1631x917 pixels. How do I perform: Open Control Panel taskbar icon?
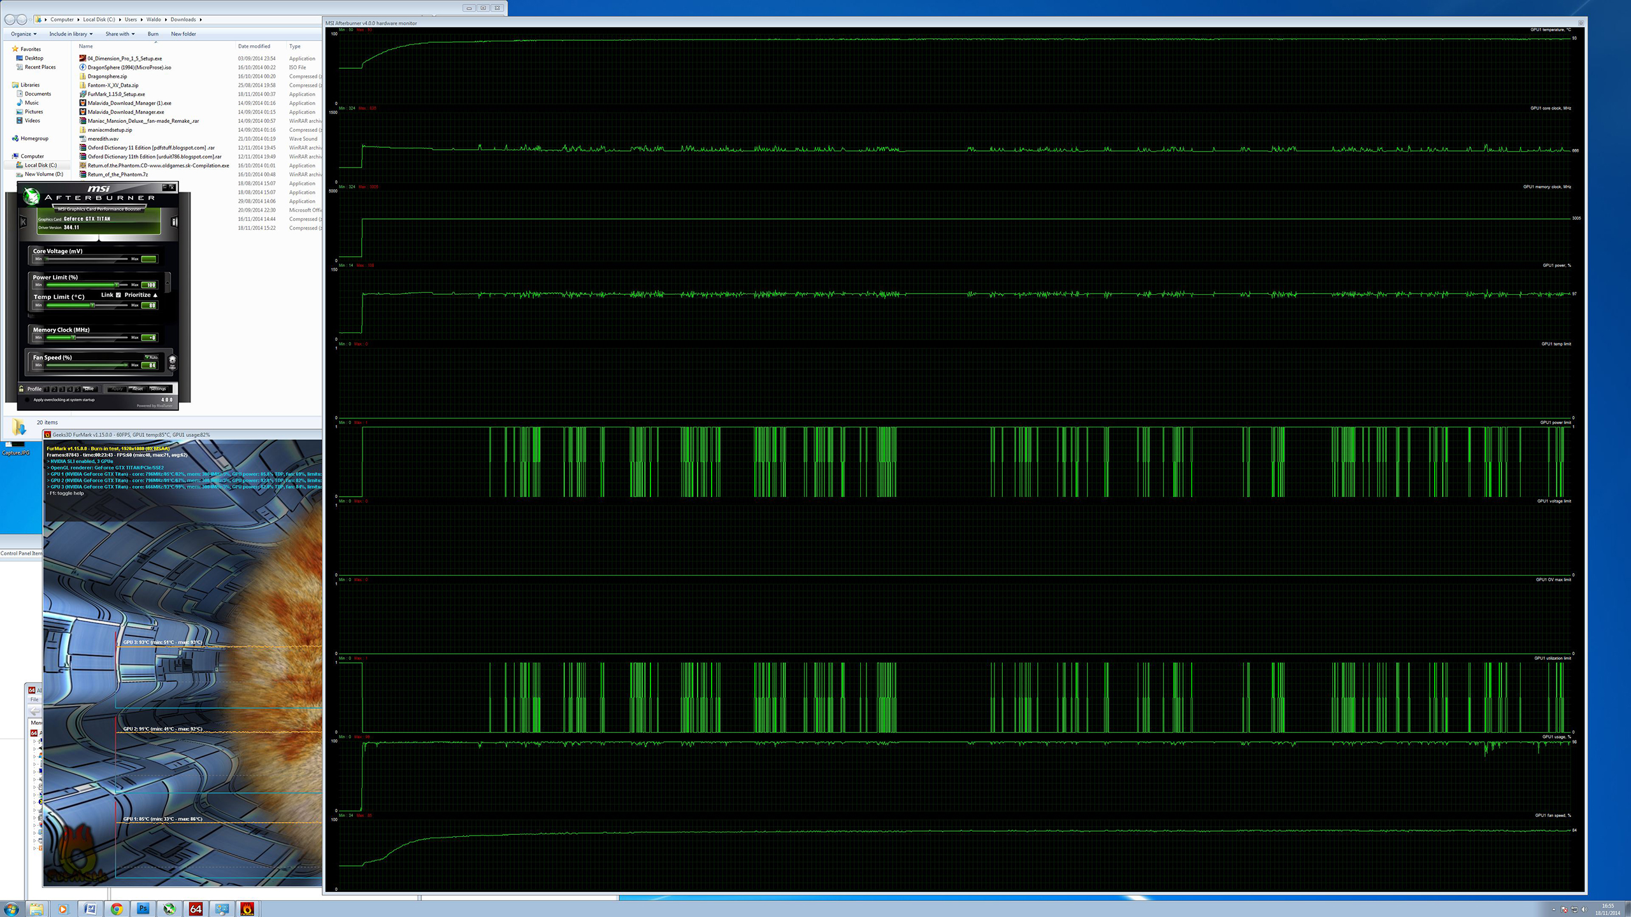click(x=222, y=909)
